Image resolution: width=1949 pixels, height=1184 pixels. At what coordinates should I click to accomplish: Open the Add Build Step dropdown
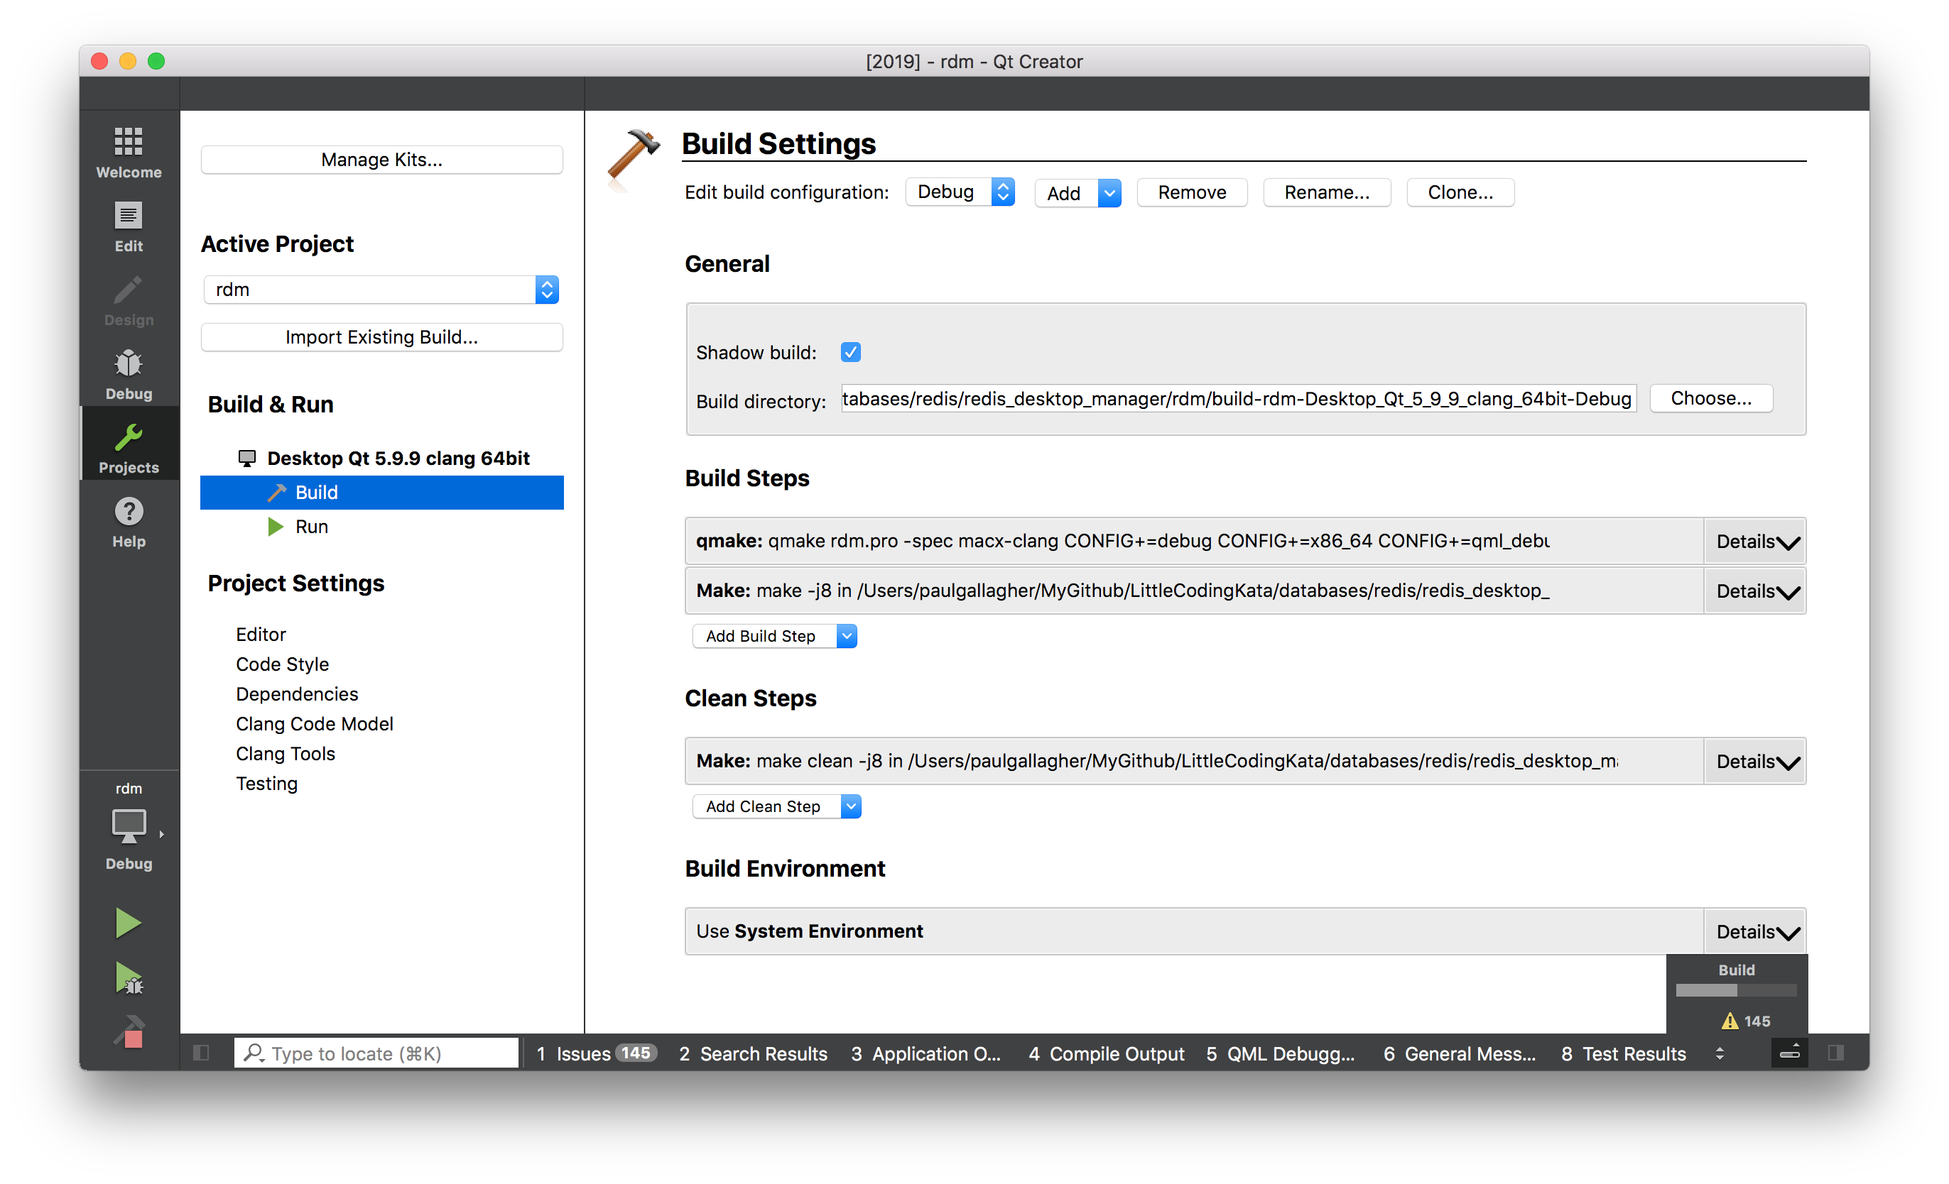774,635
